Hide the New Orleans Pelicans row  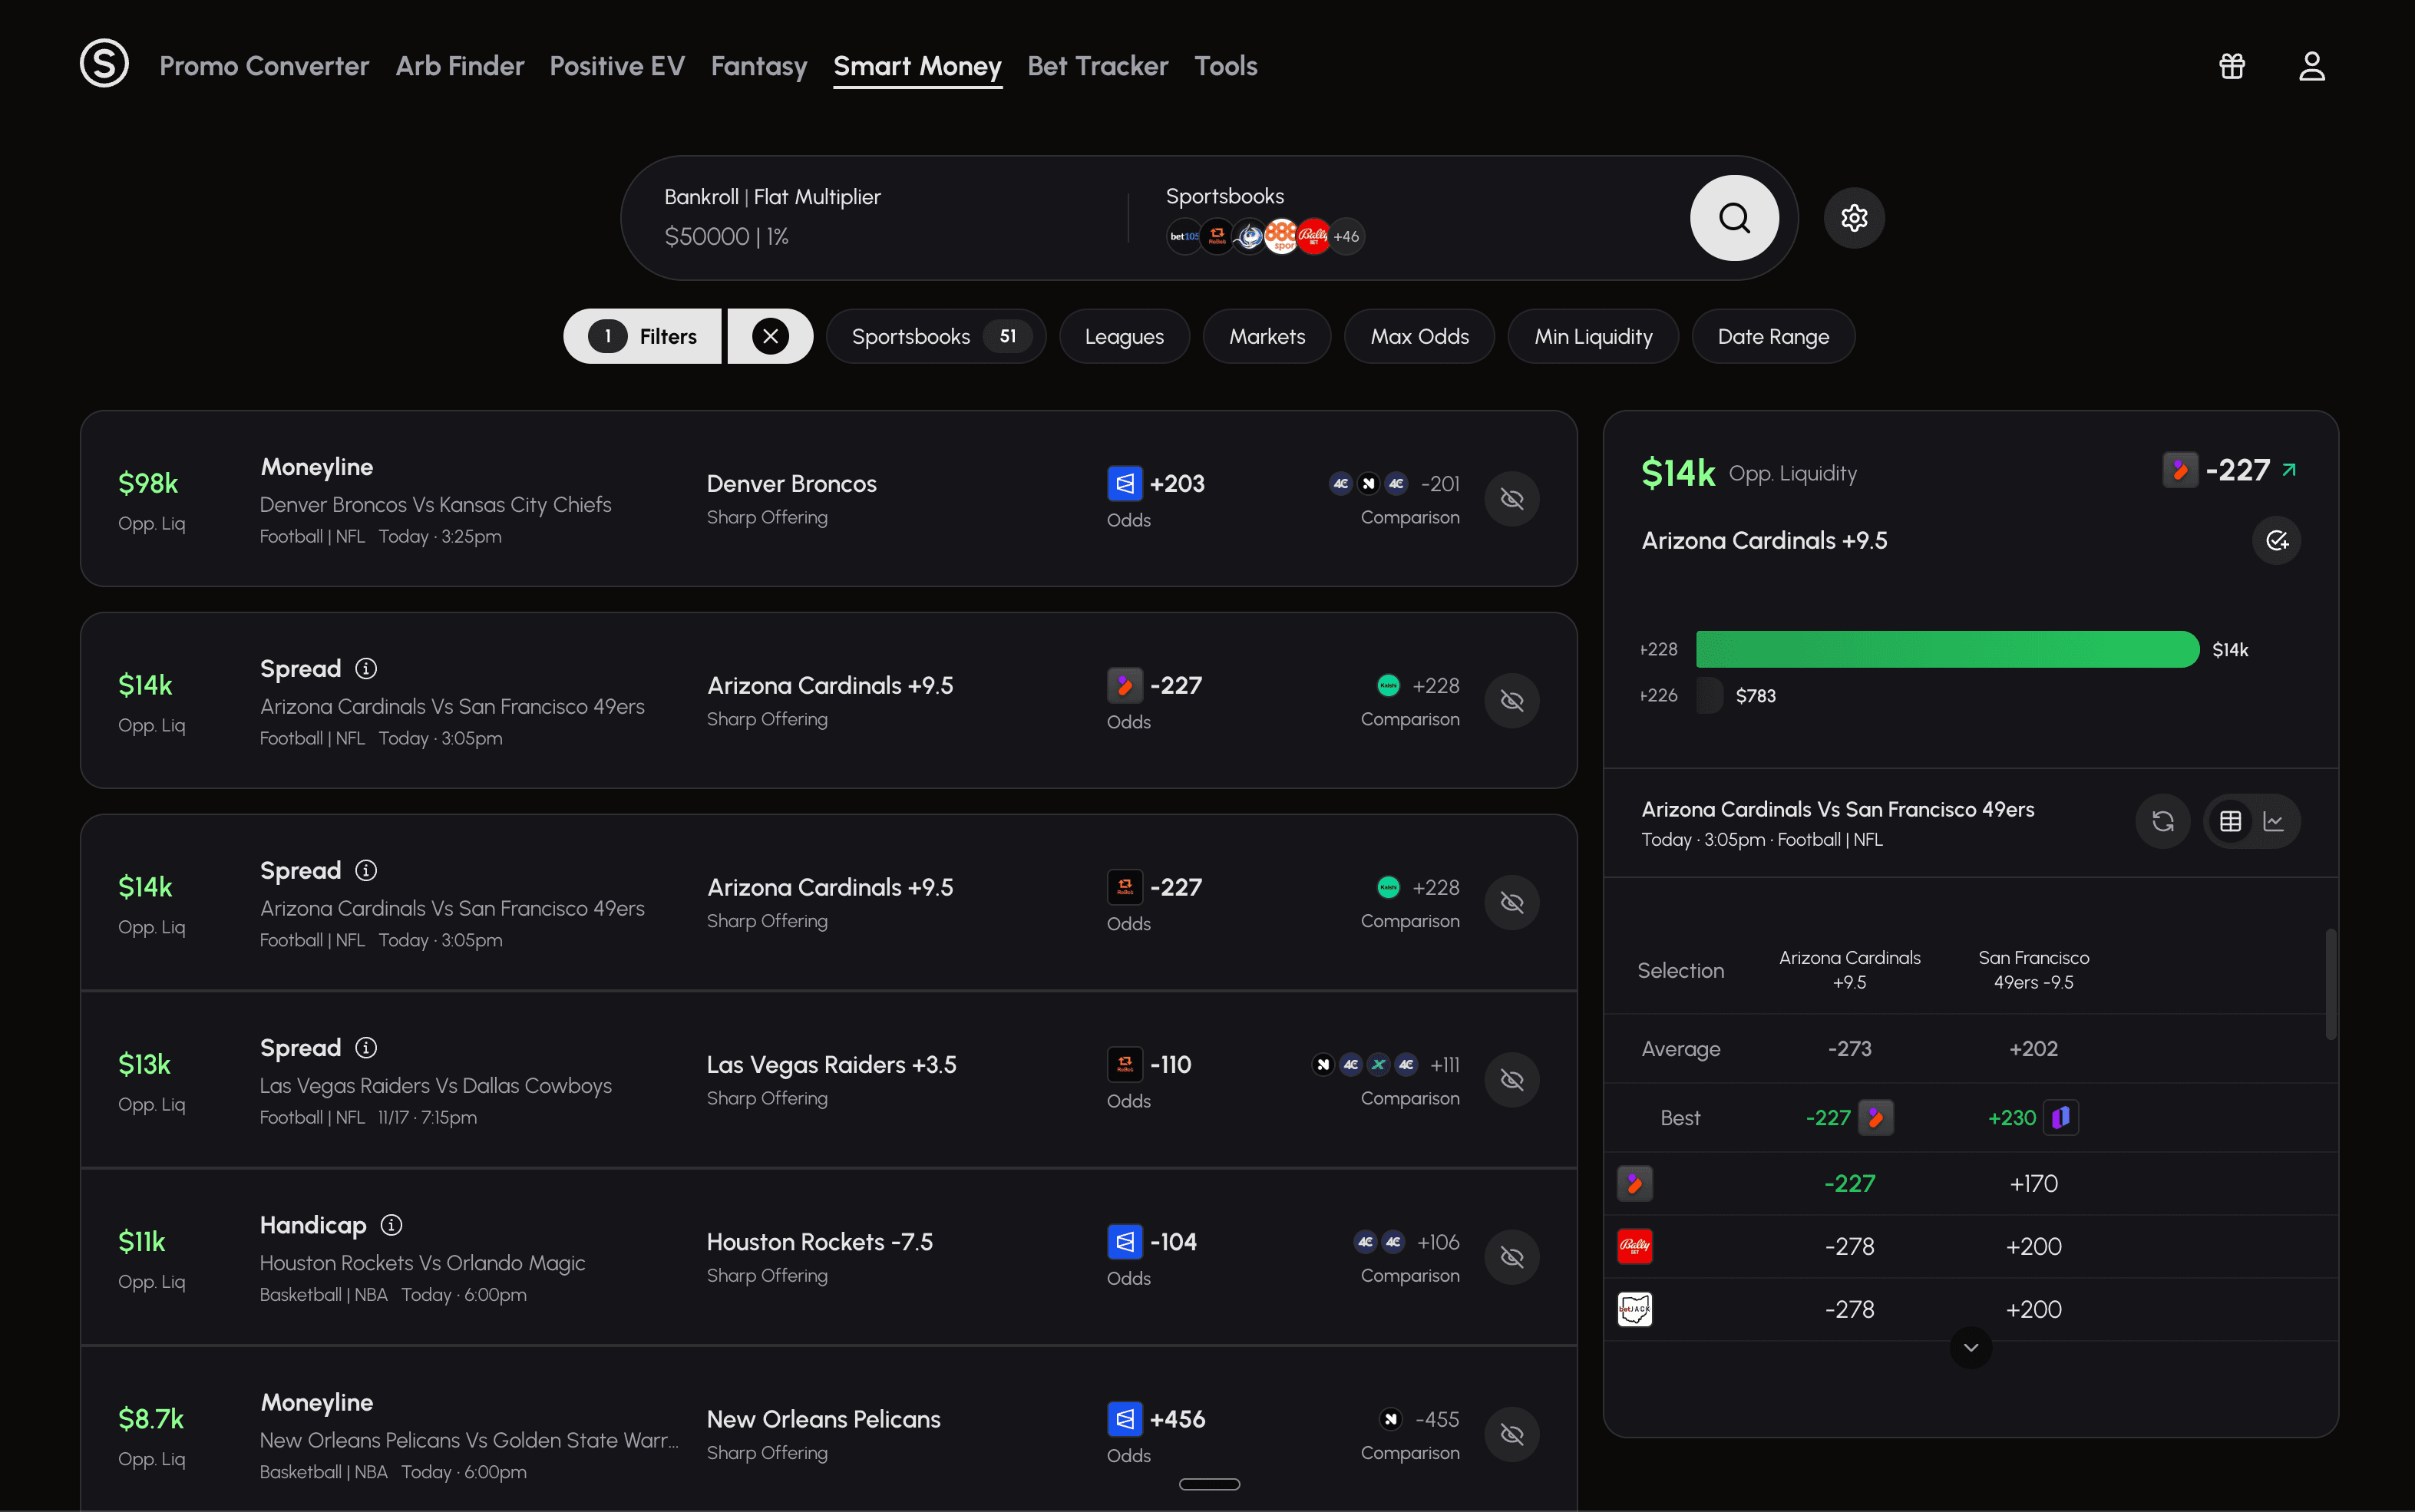(1512, 1433)
